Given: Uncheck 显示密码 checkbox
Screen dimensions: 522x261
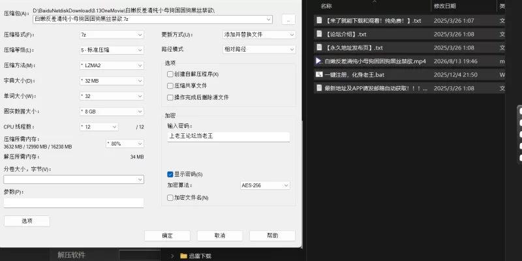Looking at the screenshot, I should pyautogui.click(x=170, y=174).
